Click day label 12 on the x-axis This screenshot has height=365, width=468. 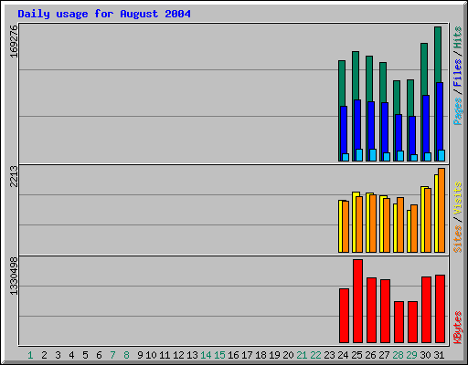click(178, 355)
